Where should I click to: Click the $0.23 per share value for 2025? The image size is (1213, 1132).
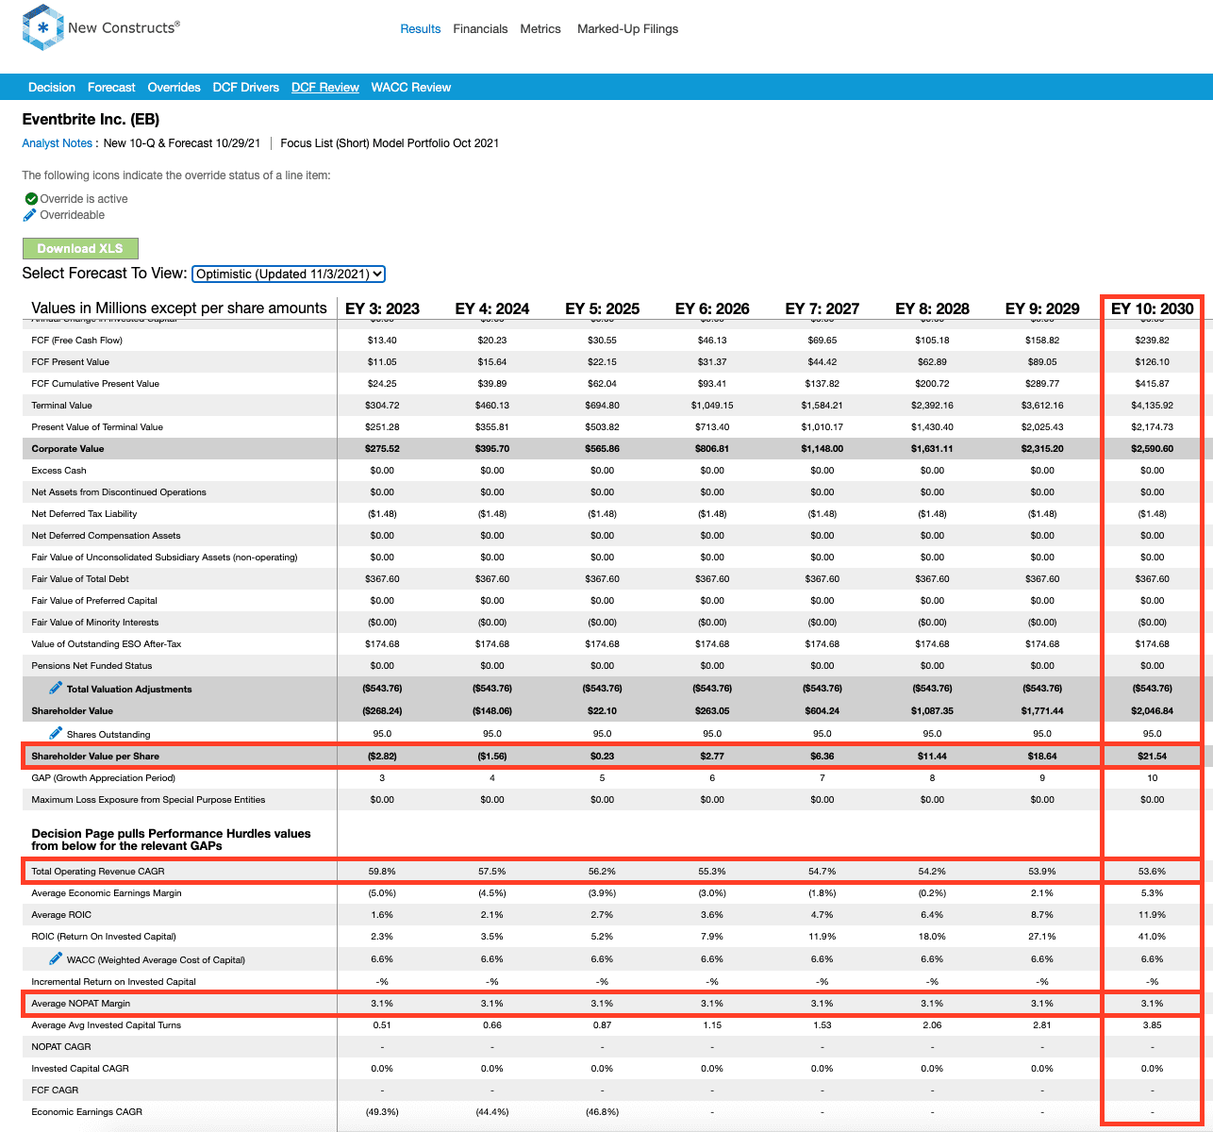pyautogui.click(x=602, y=756)
